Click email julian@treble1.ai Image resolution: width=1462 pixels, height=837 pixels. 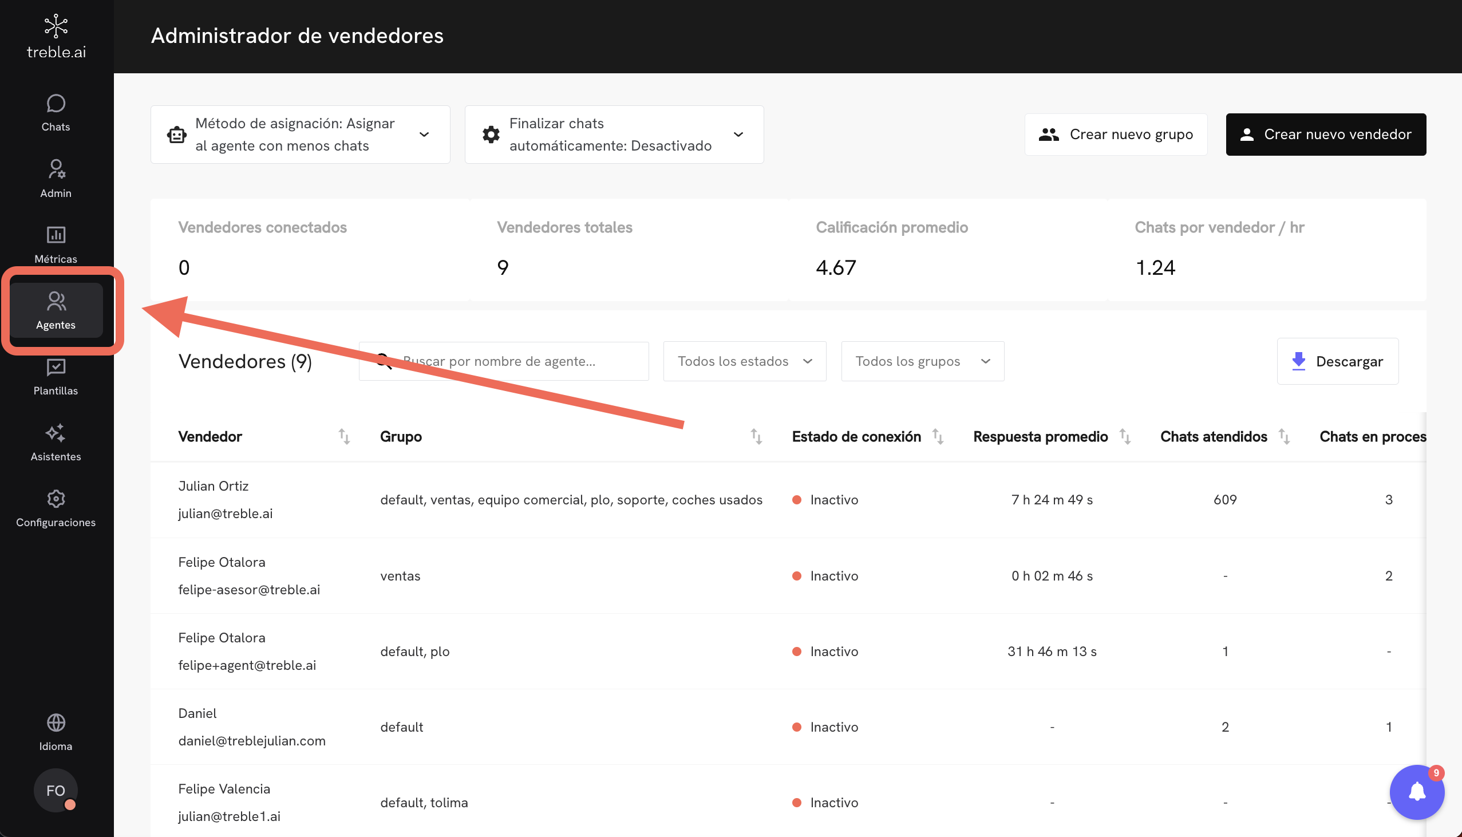230,816
